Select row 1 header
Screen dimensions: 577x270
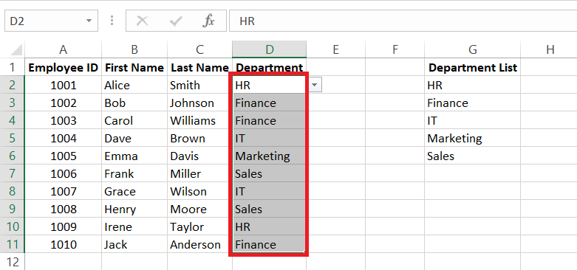[12, 67]
